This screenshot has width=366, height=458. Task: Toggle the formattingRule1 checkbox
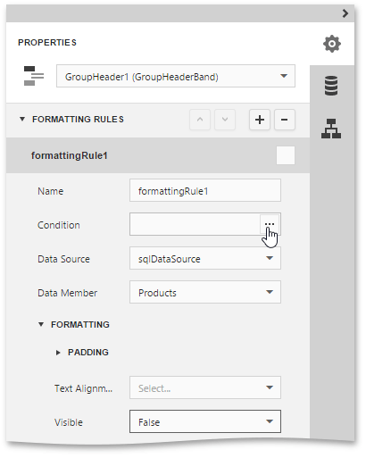click(x=286, y=155)
